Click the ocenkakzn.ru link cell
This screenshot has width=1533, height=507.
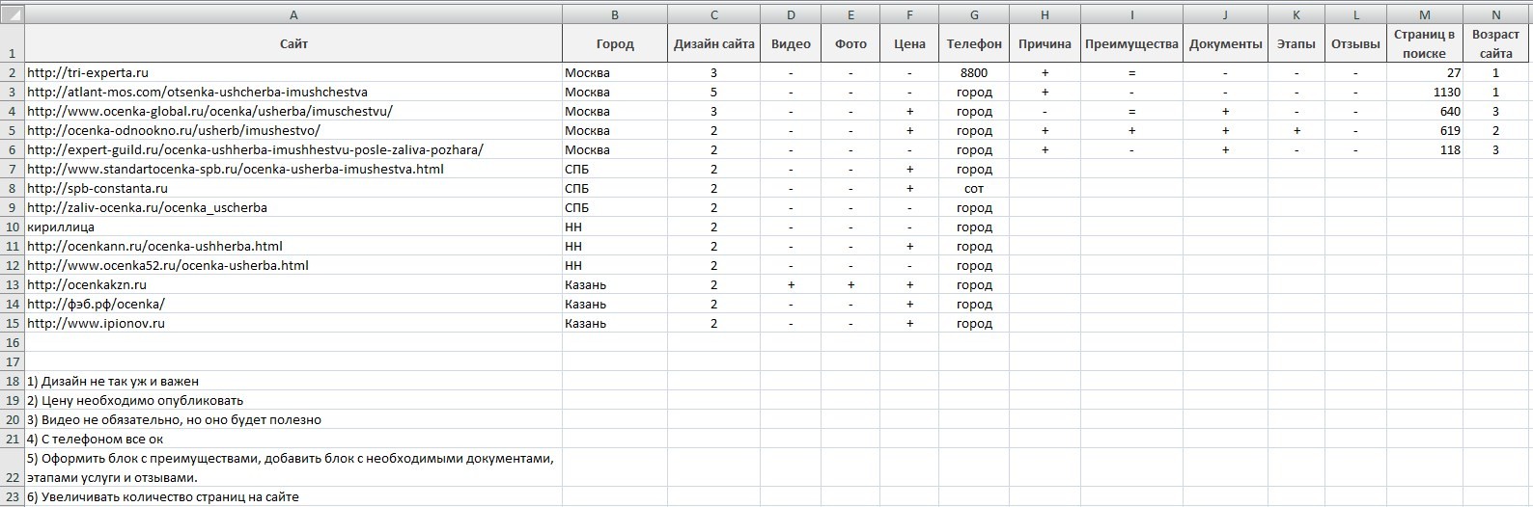click(x=293, y=284)
